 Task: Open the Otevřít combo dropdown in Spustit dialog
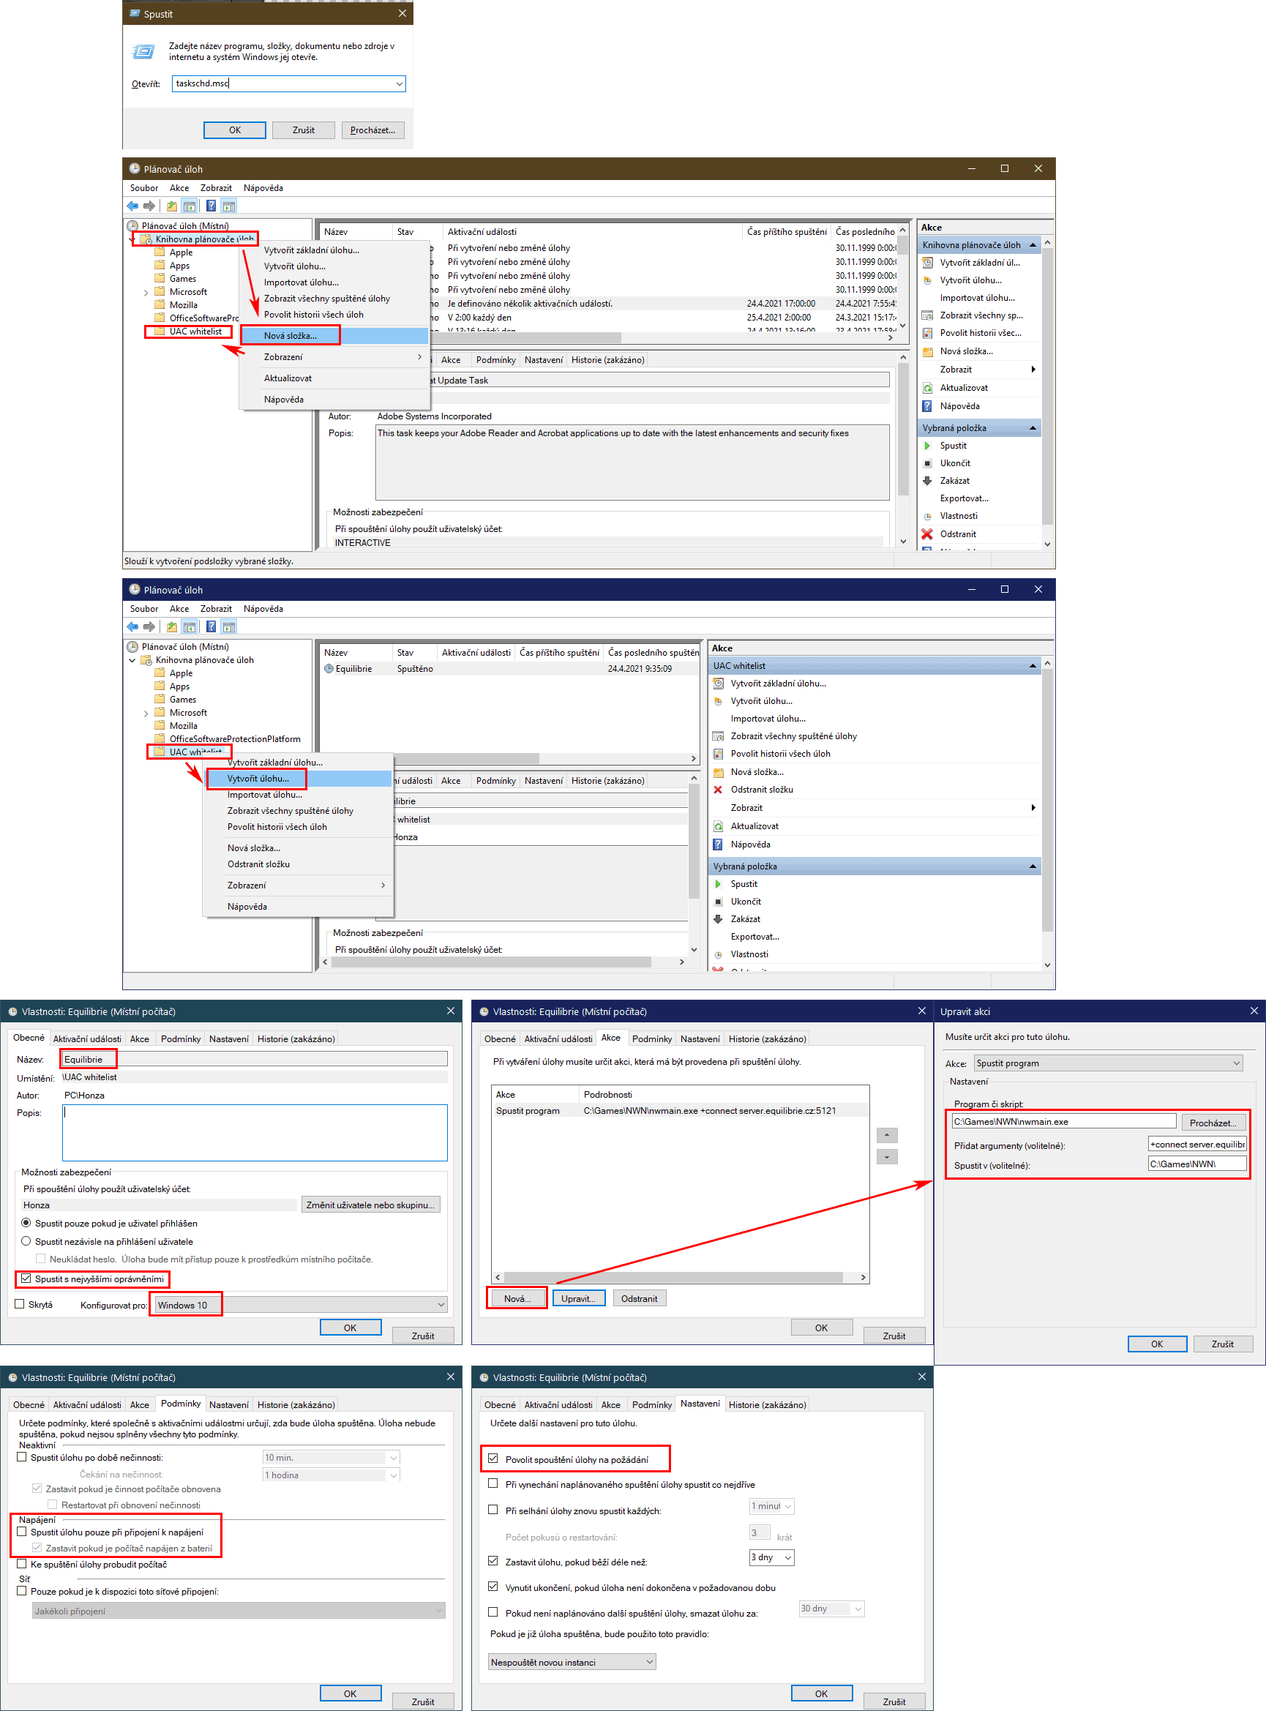coord(399,83)
